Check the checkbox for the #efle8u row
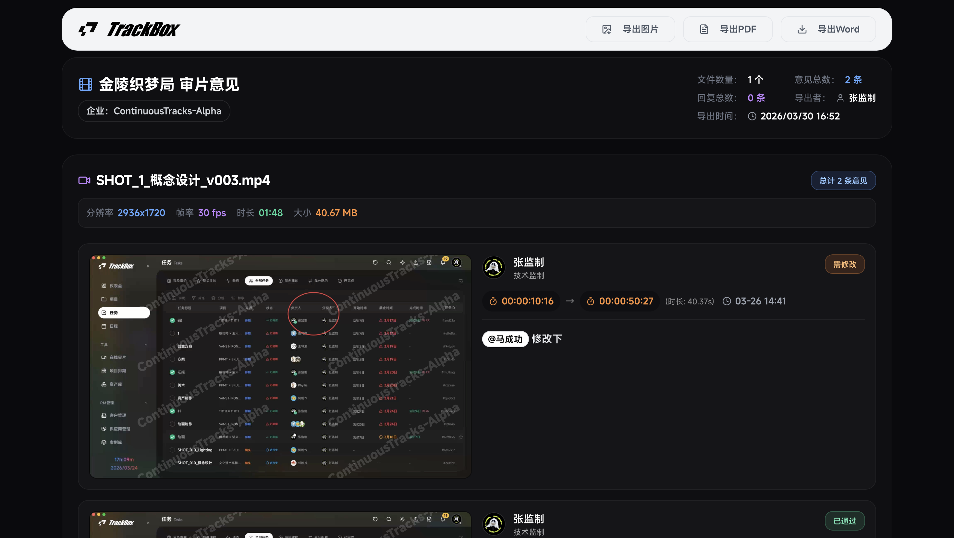This screenshot has height=538, width=954. pyautogui.click(x=172, y=333)
